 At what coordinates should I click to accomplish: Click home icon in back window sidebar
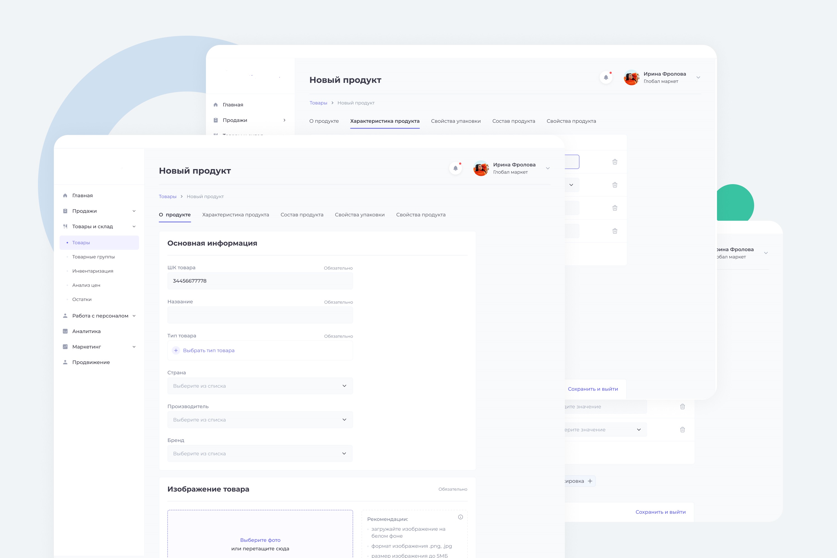point(216,105)
